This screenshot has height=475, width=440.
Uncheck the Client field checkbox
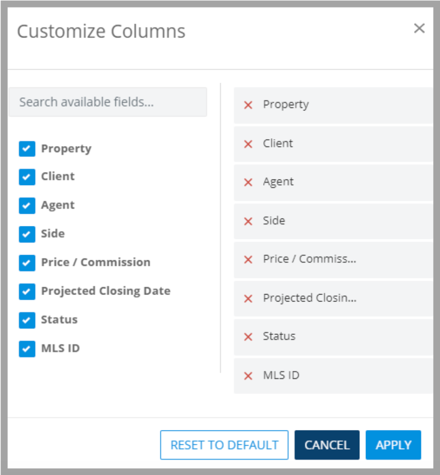[x=27, y=177]
